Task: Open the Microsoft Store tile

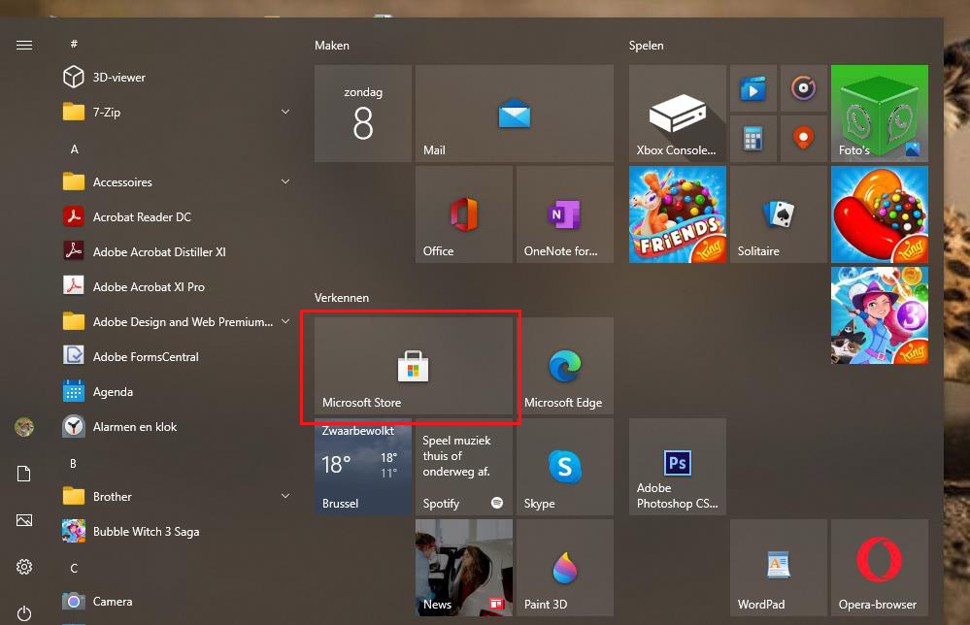Action: click(414, 367)
